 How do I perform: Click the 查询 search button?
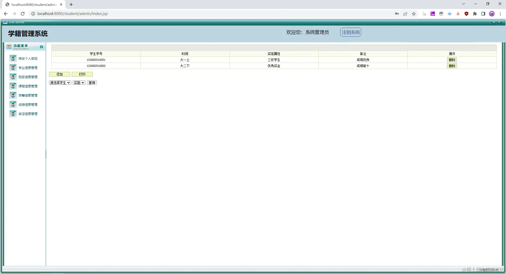(x=92, y=83)
